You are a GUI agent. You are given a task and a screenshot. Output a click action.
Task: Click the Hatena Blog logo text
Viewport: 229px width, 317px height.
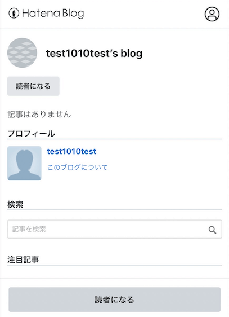(53, 14)
